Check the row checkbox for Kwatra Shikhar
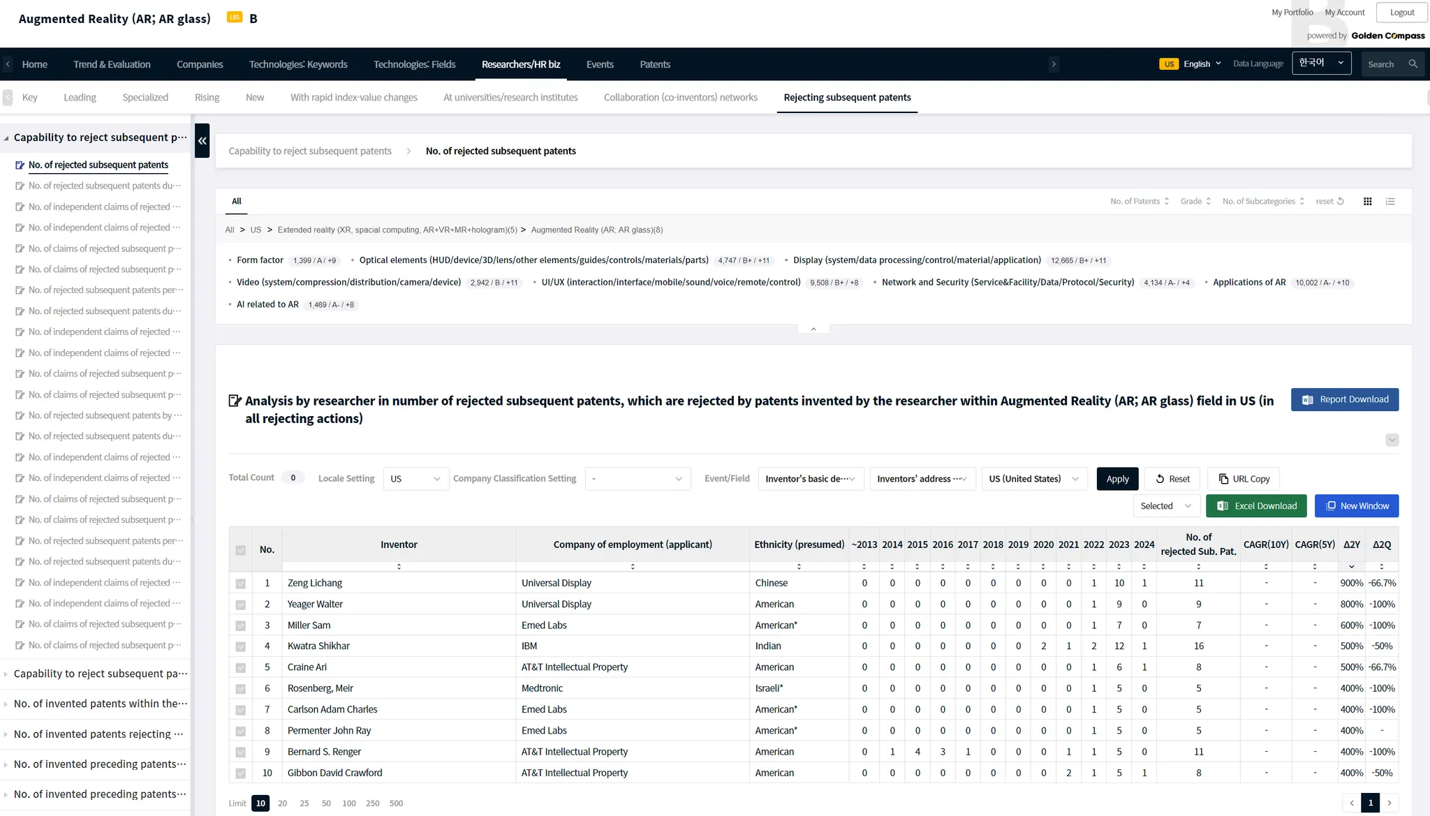Image resolution: width=1430 pixels, height=816 pixels. [x=241, y=646]
